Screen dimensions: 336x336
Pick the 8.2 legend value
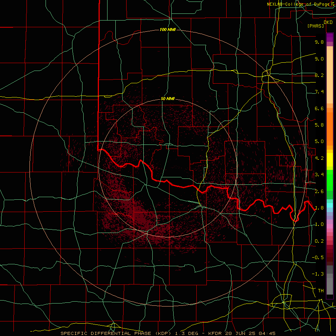(319, 75)
